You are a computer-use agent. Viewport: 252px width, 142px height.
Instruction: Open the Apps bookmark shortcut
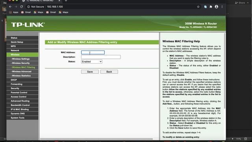tap(14, 12)
